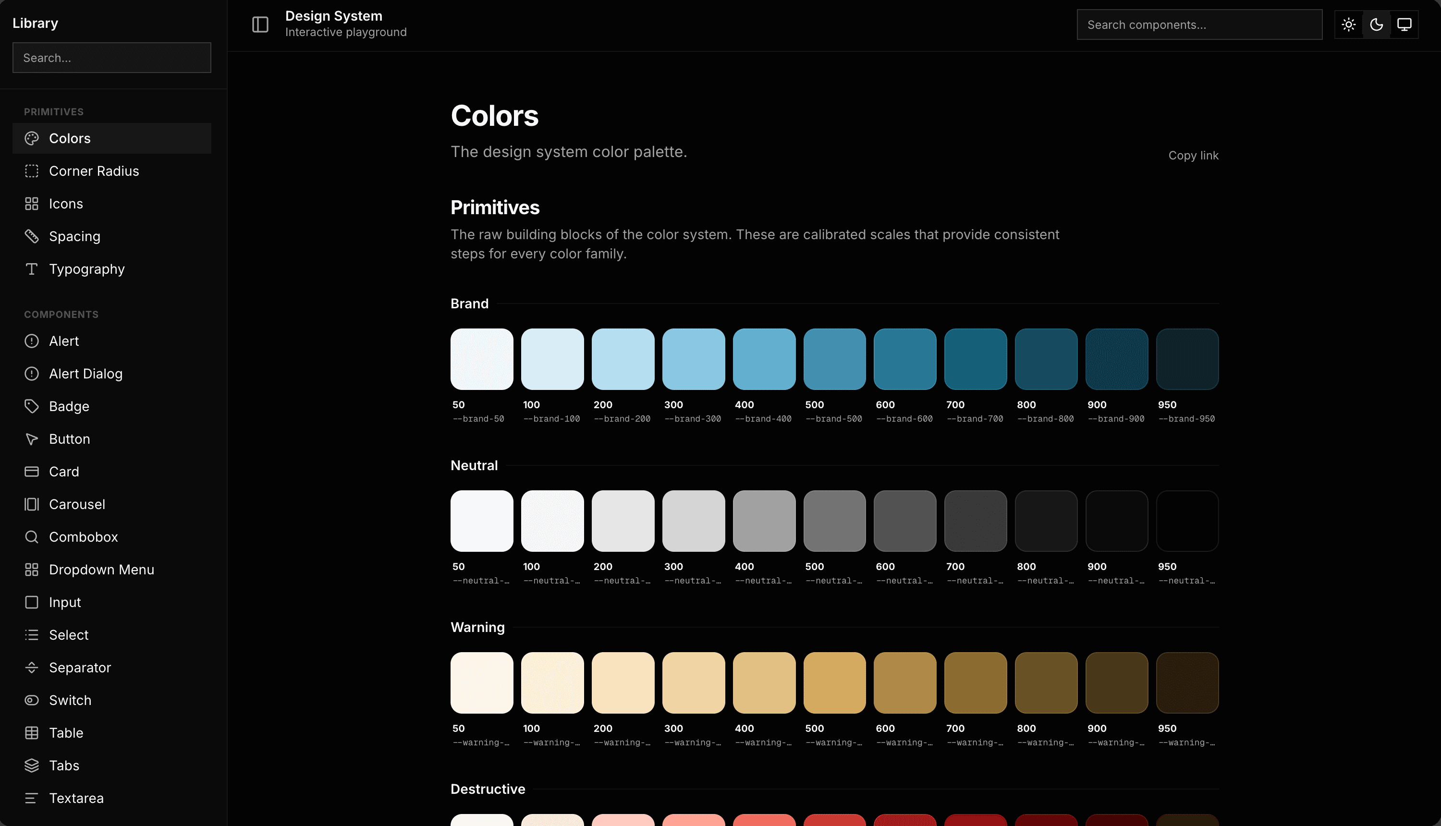This screenshot has height=826, width=1441.
Task: Open the Alert Dialog menu item
Action: (x=85, y=374)
